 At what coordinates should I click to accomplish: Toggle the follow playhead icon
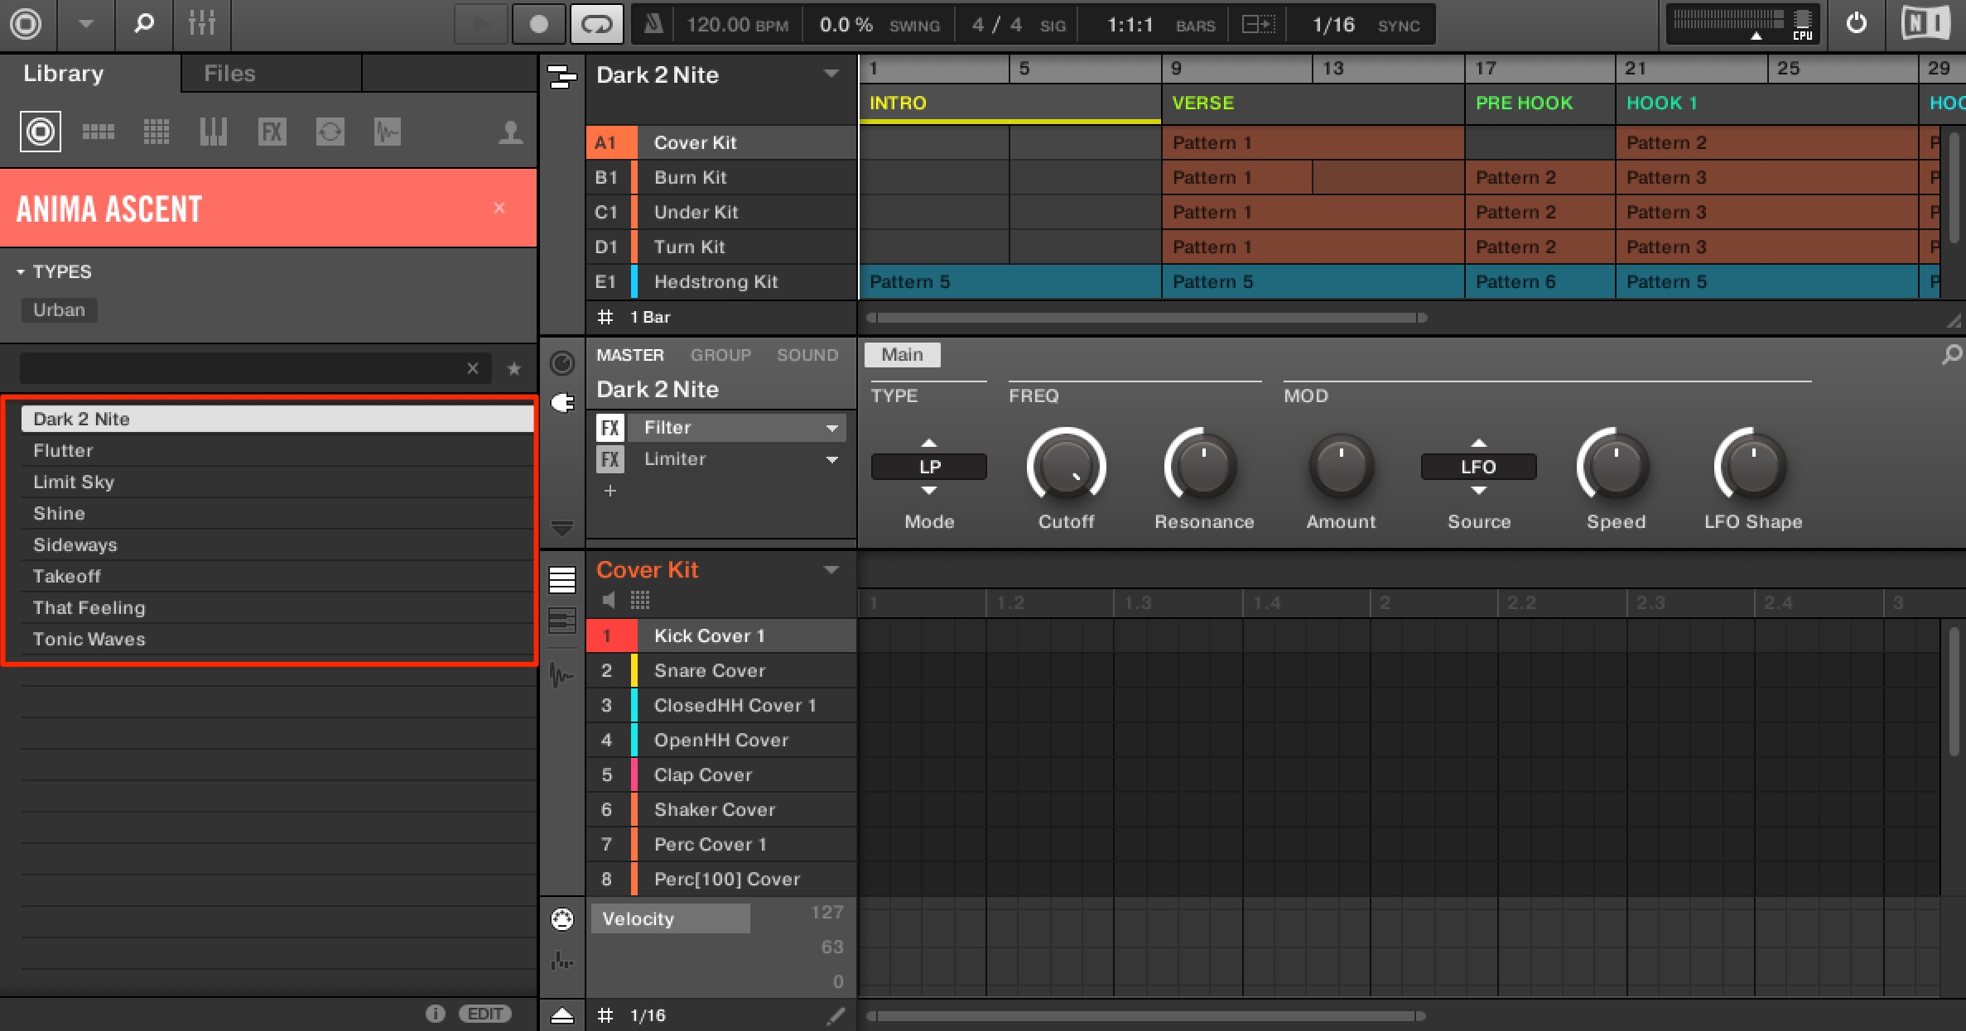(1259, 25)
